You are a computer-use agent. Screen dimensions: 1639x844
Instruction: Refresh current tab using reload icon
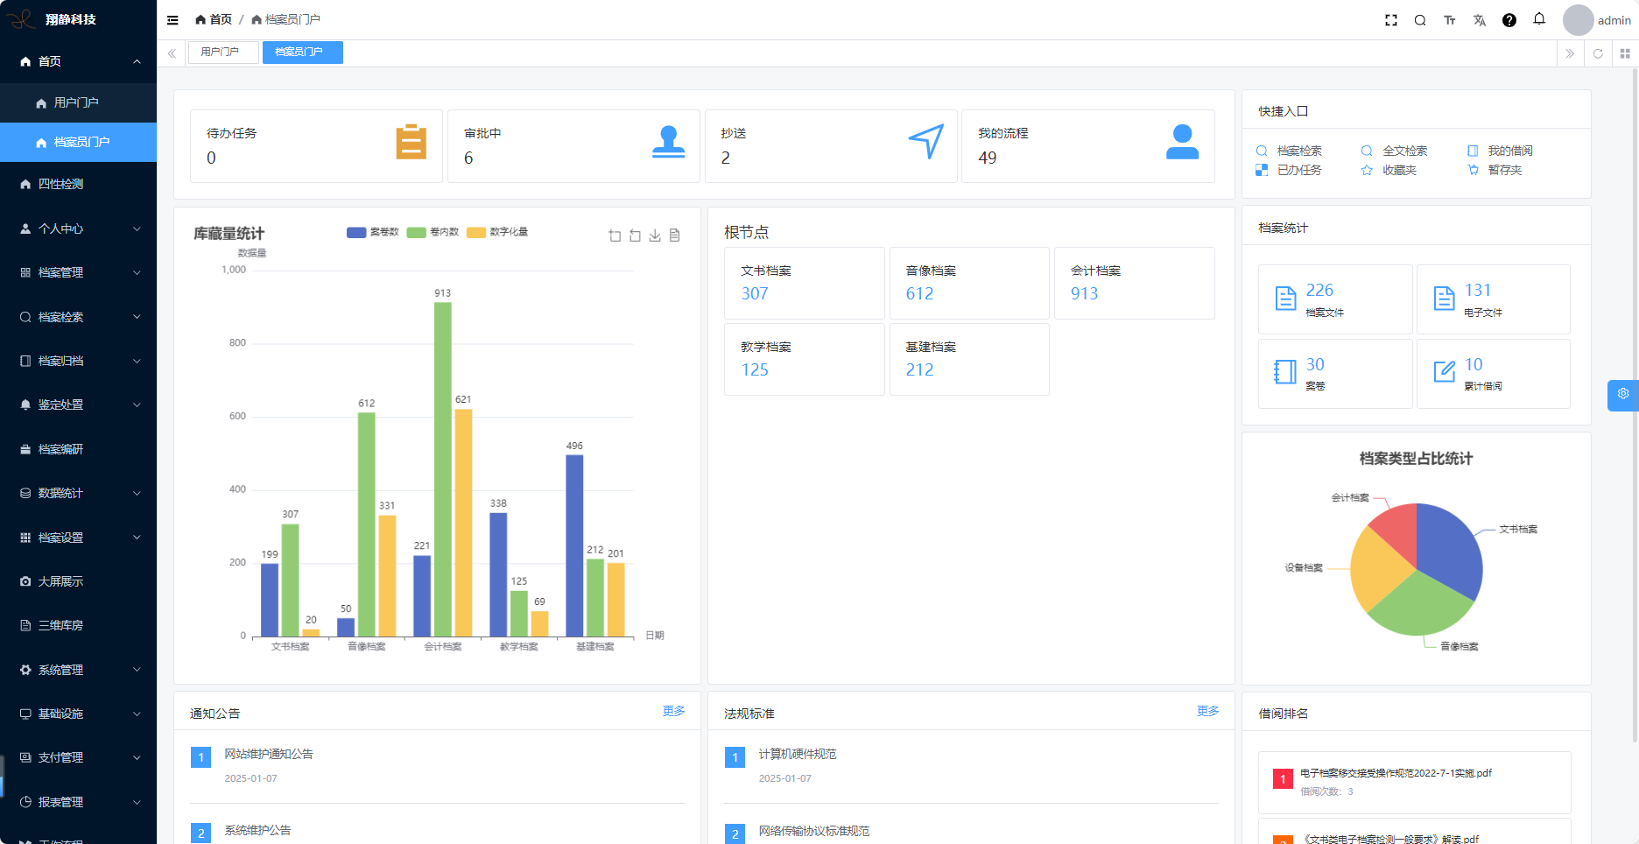[x=1598, y=53]
